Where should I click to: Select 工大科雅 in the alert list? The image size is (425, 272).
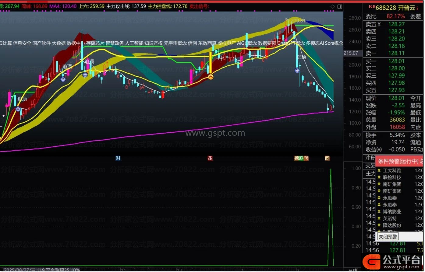tap(392, 171)
